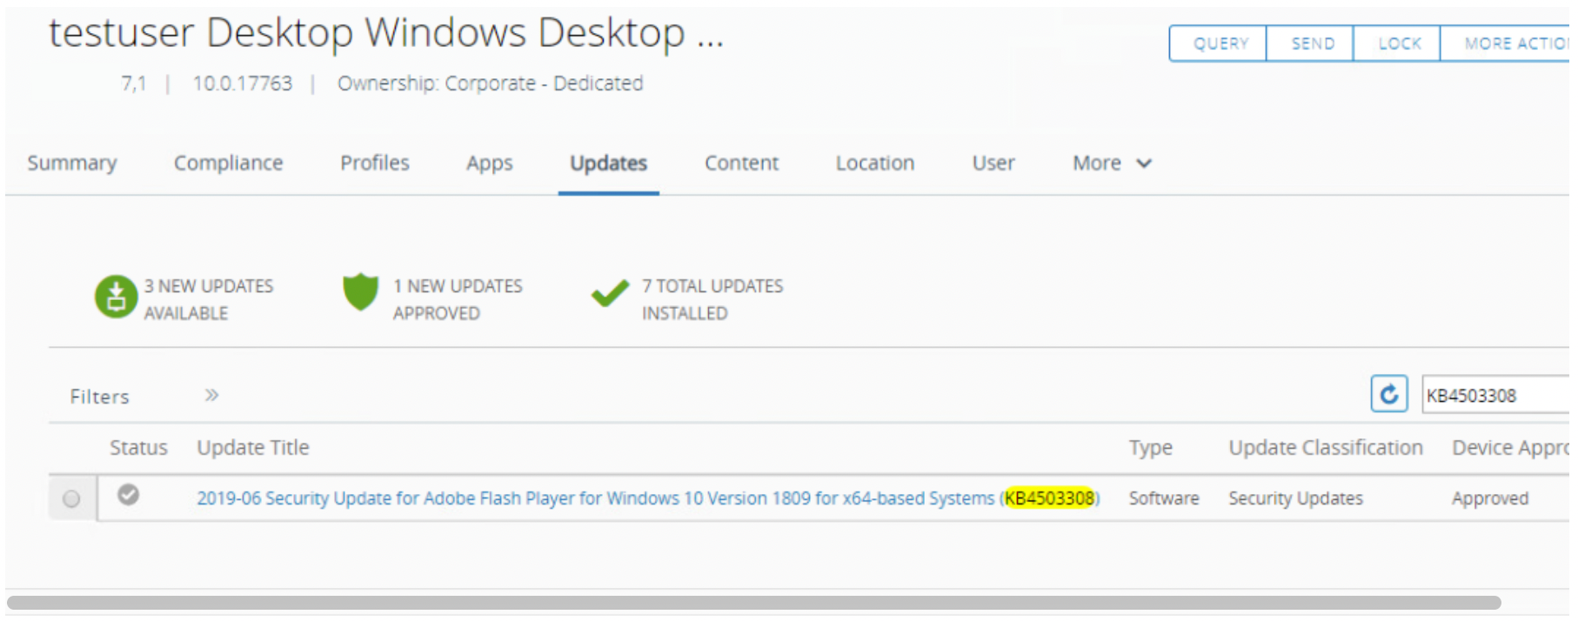Viewport: 1578px width, 621px height.
Task: Click the green checkmark installed updates icon
Action: 610,294
